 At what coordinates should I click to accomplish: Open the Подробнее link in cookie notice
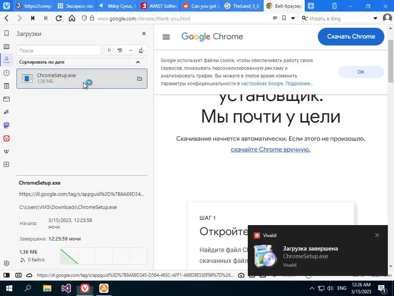coord(299,83)
